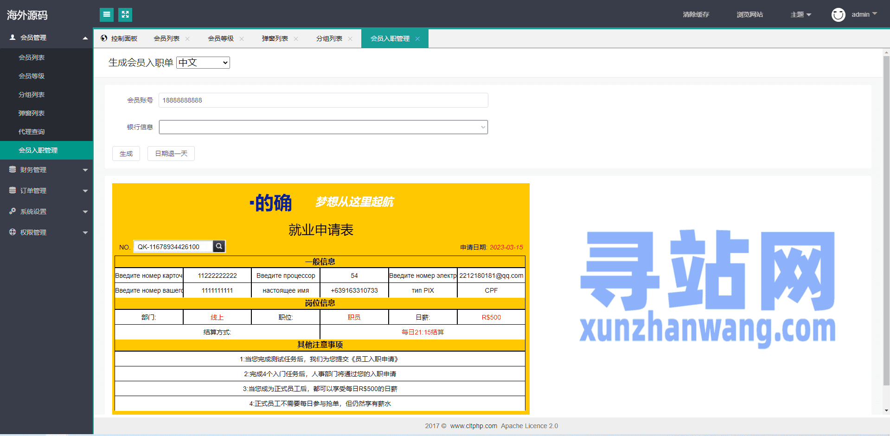Close the 会员等级 tab
The height and width of the screenshot is (436, 890).
[242, 39]
